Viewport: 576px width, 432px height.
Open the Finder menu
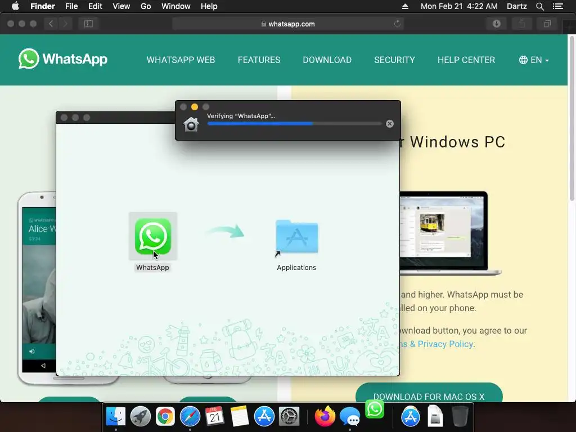point(43,6)
